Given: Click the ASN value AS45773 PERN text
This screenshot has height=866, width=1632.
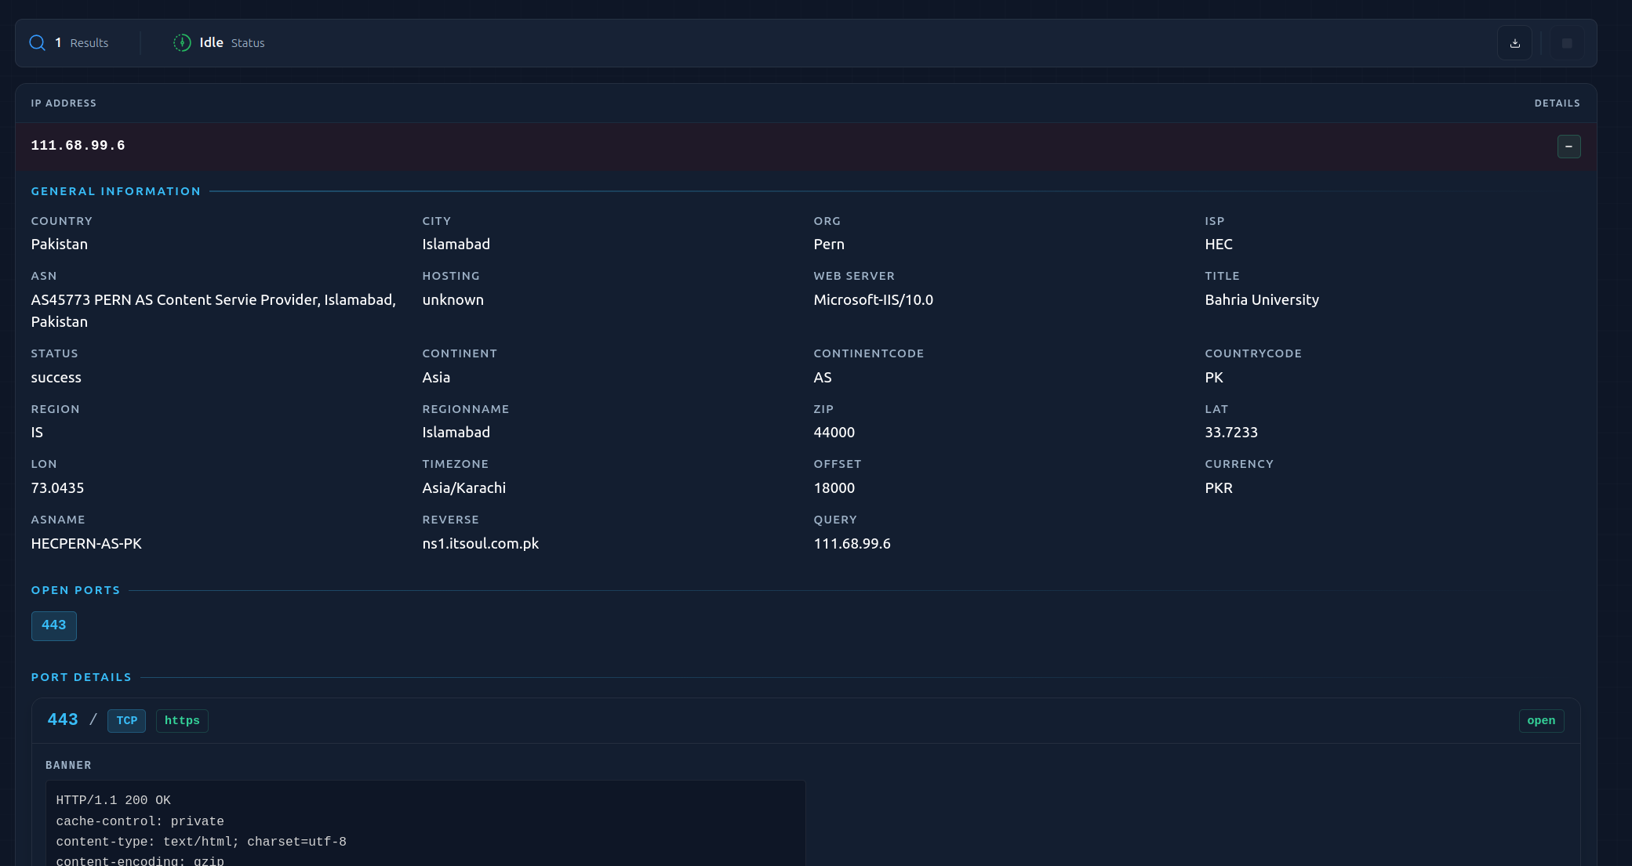Looking at the screenshot, I should click(213, 311).
